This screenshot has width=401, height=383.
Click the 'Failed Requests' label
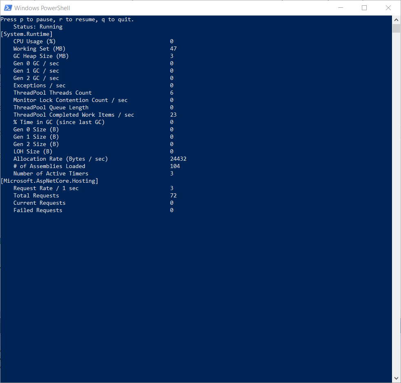(x=38, y=210)
